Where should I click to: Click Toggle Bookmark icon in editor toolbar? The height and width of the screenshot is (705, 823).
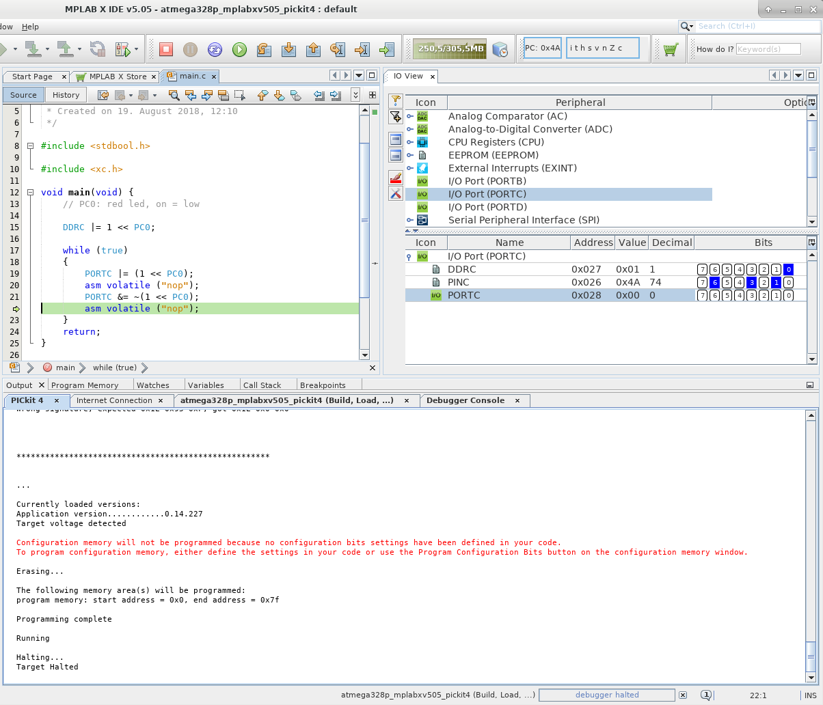[x=295, y=95]
